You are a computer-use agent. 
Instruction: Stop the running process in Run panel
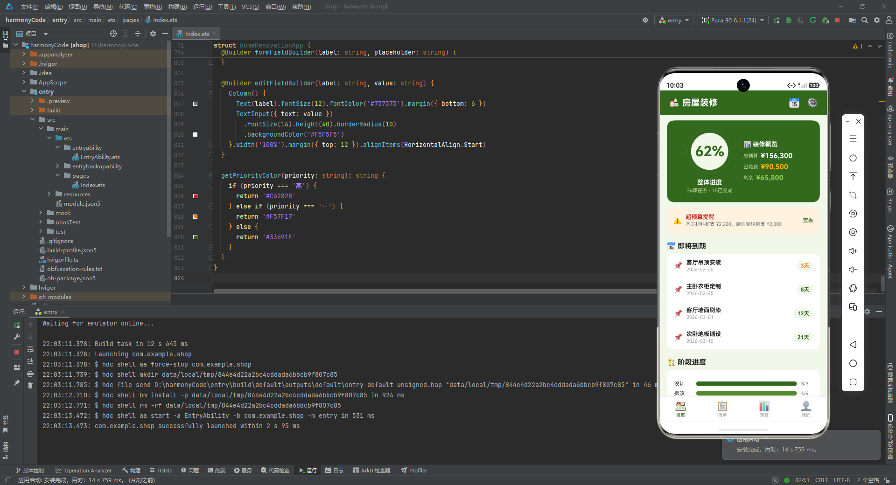(x=17, y=352)
